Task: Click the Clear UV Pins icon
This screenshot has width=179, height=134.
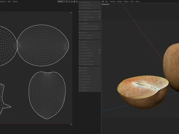Action: [x=80, y=8]
